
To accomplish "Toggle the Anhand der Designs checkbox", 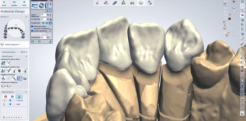I will [32, 26].
